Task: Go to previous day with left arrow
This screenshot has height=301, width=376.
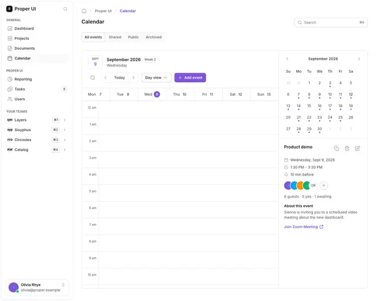Action: click(x=106, y=78)
